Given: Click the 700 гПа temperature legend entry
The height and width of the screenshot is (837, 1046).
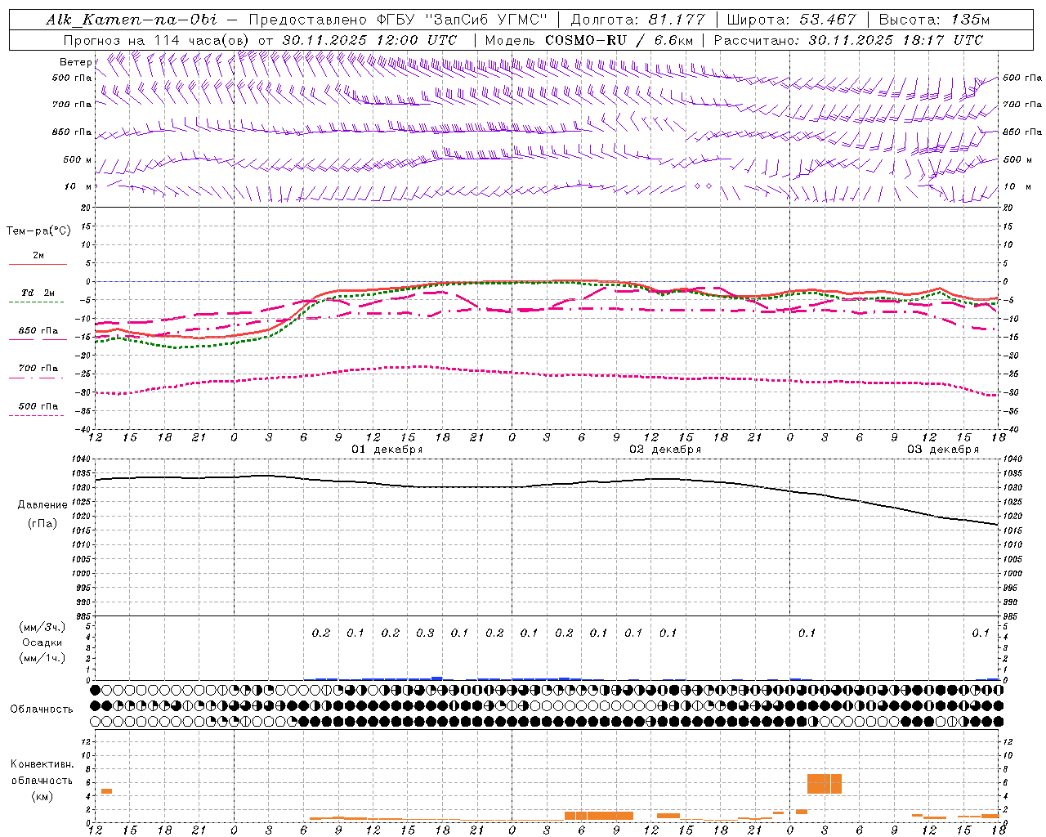Looking at the screenshot, I should 38,369.
